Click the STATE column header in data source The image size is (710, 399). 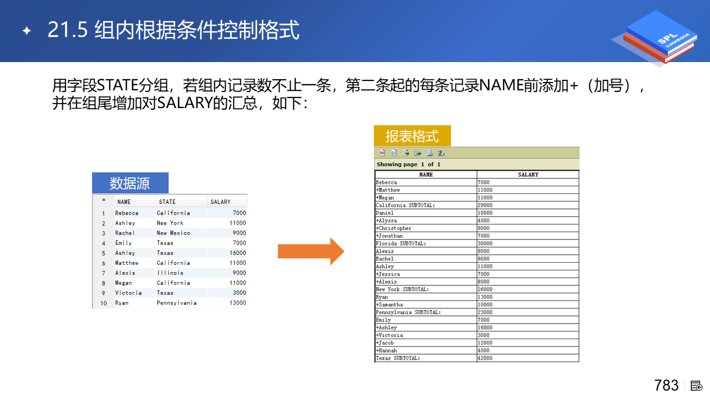[167, 202]
